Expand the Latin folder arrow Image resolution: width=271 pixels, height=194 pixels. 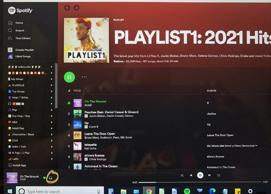[51, 159]
